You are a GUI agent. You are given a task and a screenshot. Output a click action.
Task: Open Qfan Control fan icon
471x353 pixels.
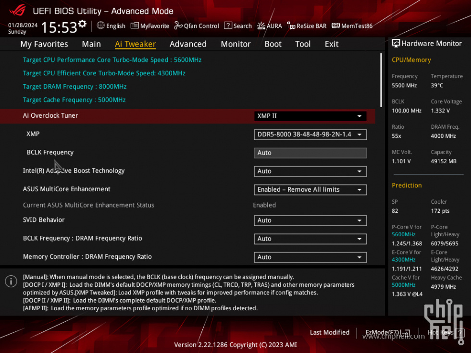coord(178,25)
